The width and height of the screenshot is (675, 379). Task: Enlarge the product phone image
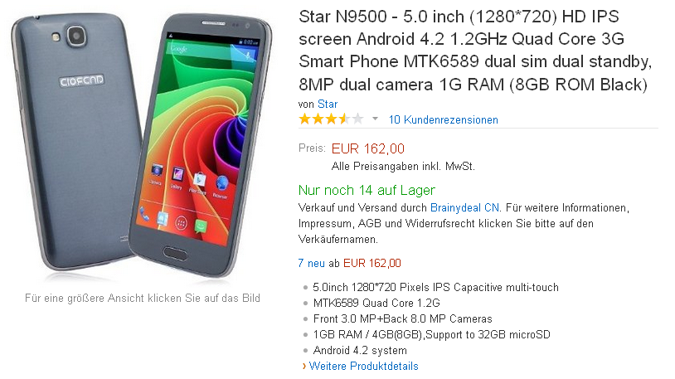coord(142,147)
